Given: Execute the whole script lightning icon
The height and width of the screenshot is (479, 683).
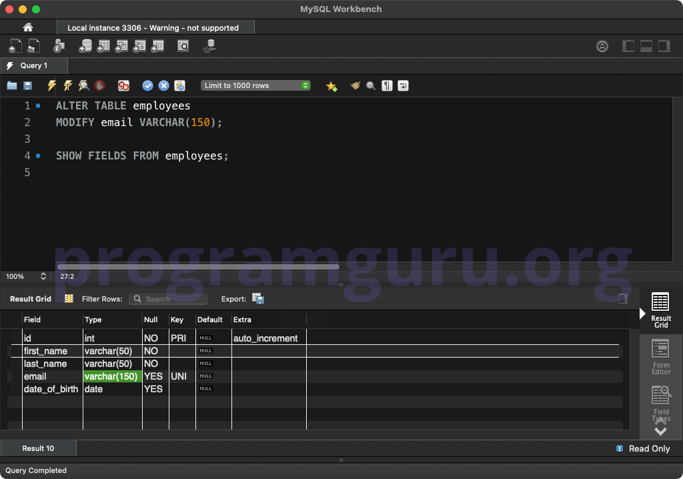Looking at the screenshot, I should tap(52, 85).
